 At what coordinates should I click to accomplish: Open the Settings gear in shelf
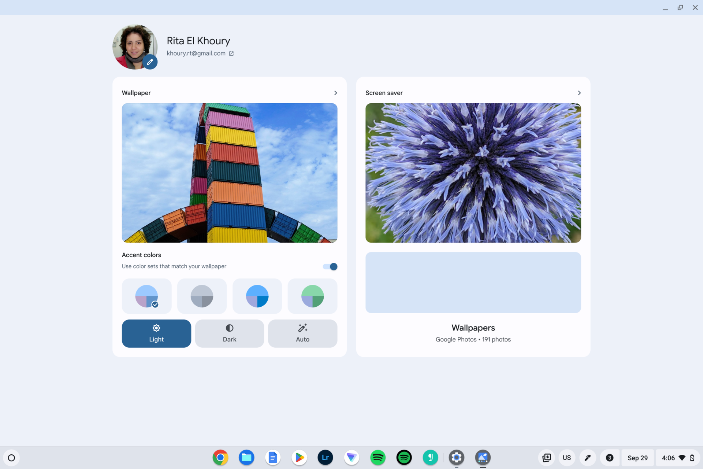[x=456, y=458]
